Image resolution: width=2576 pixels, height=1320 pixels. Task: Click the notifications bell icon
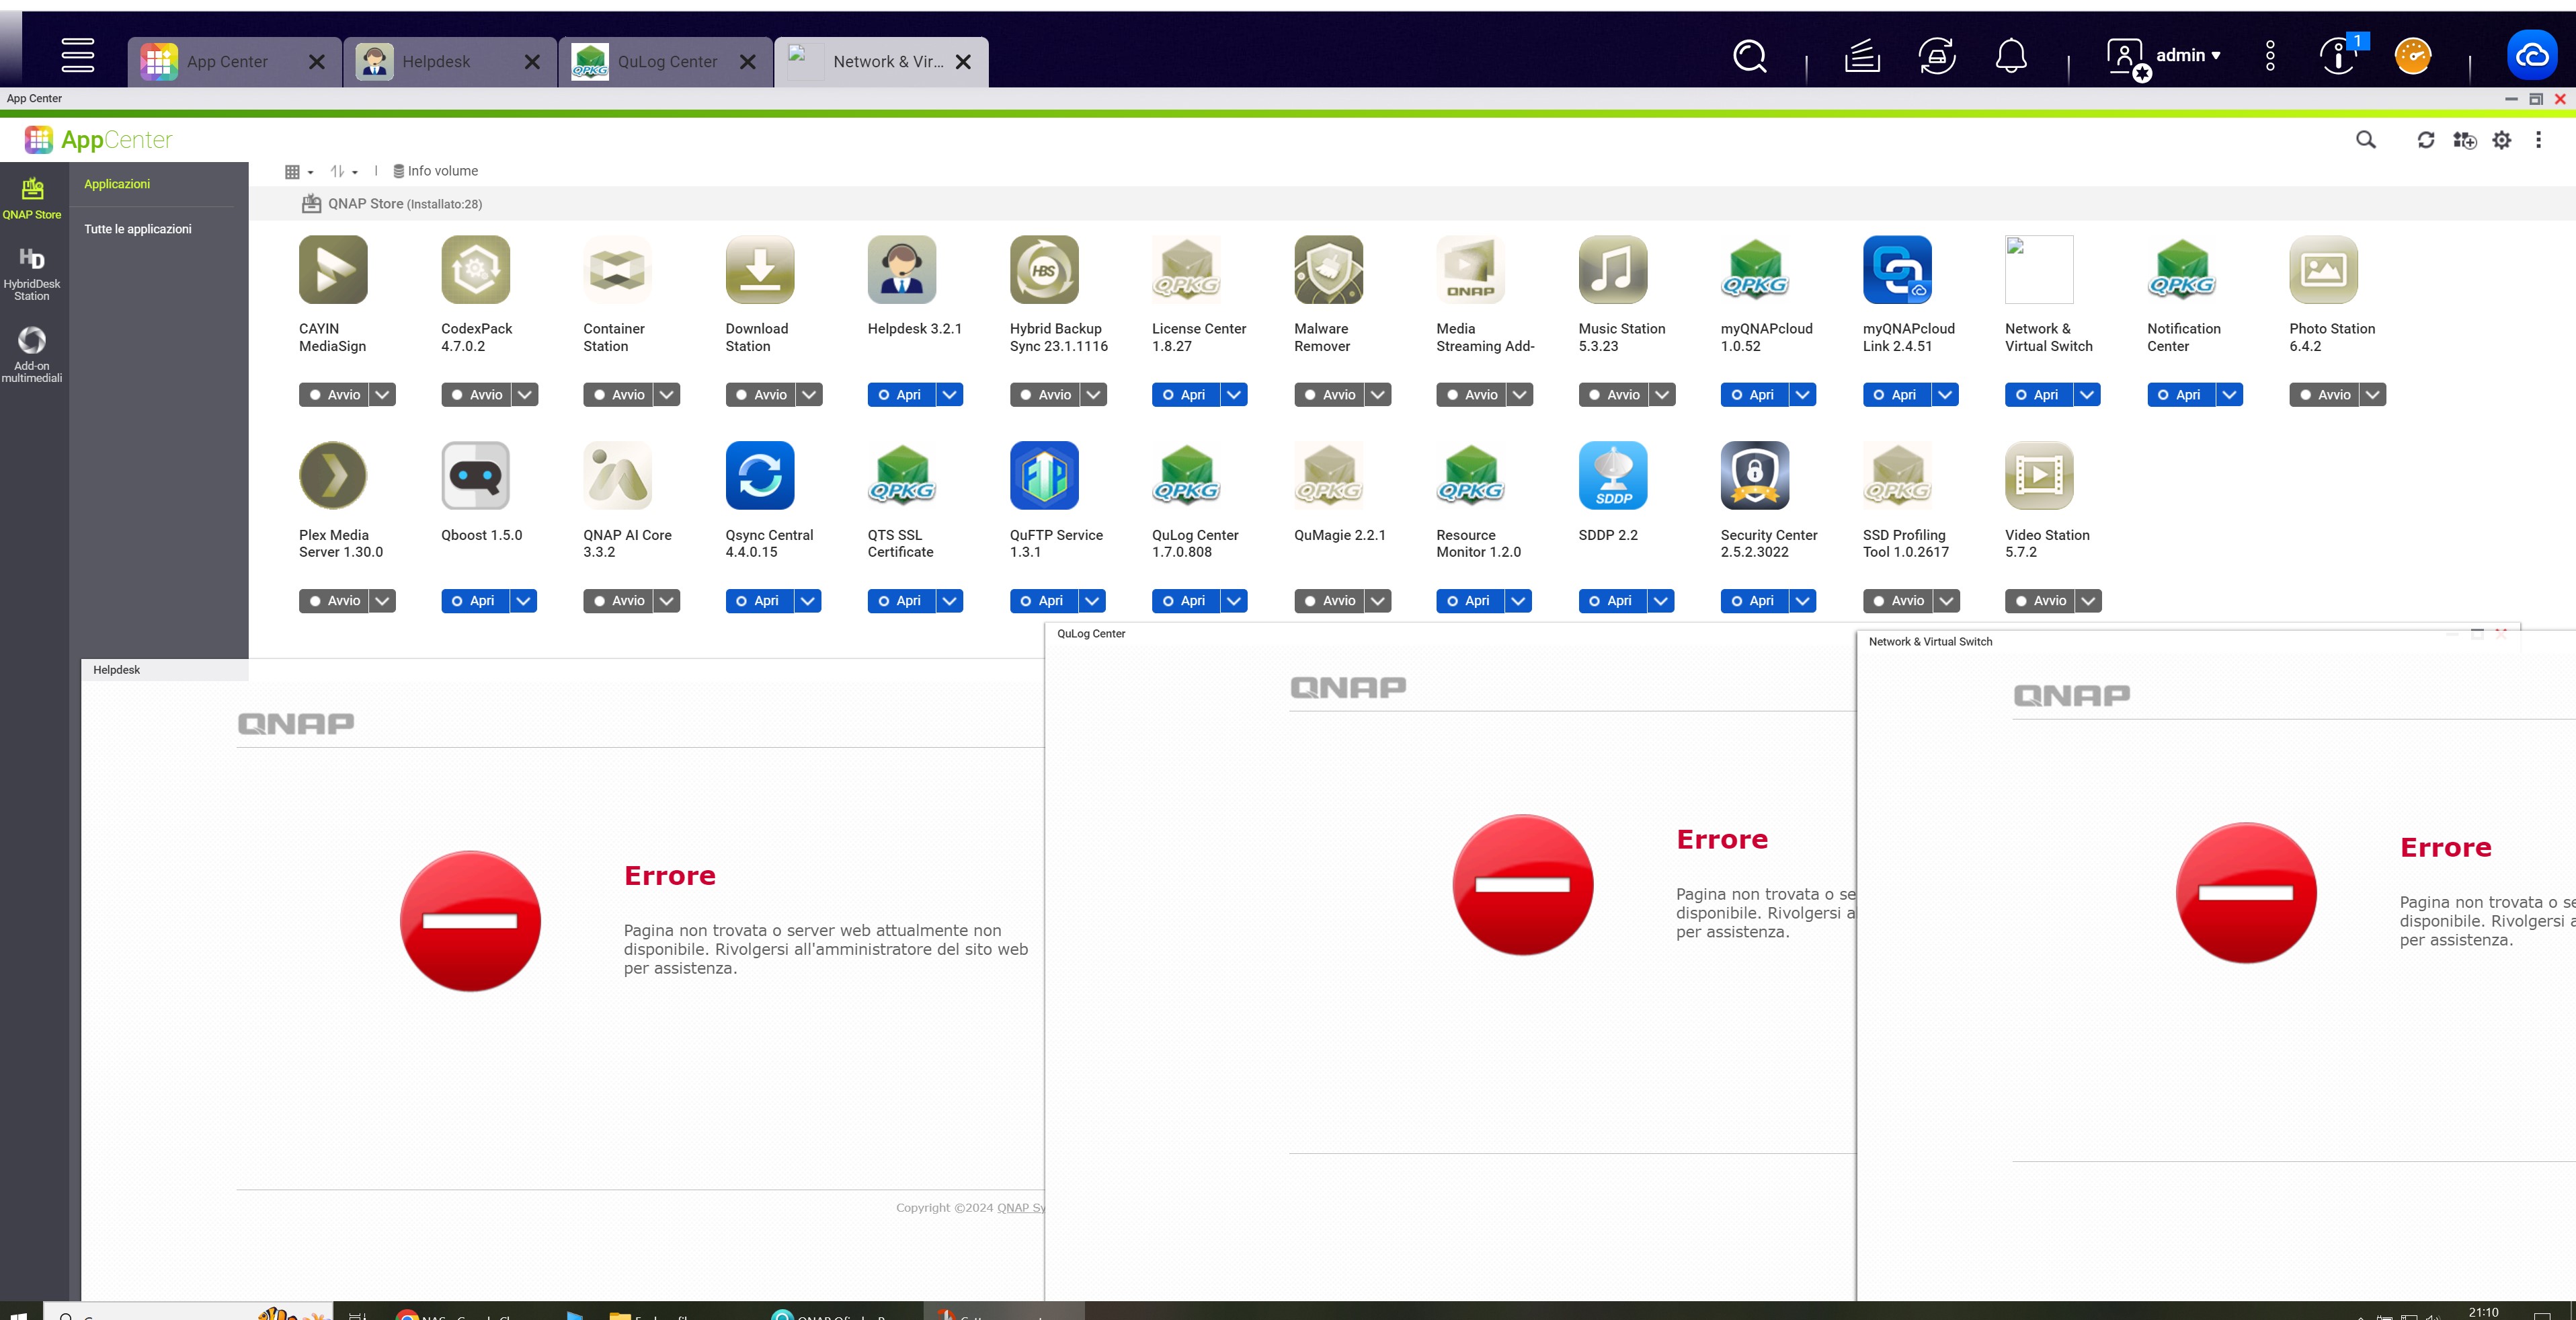tap(2011, 56)
